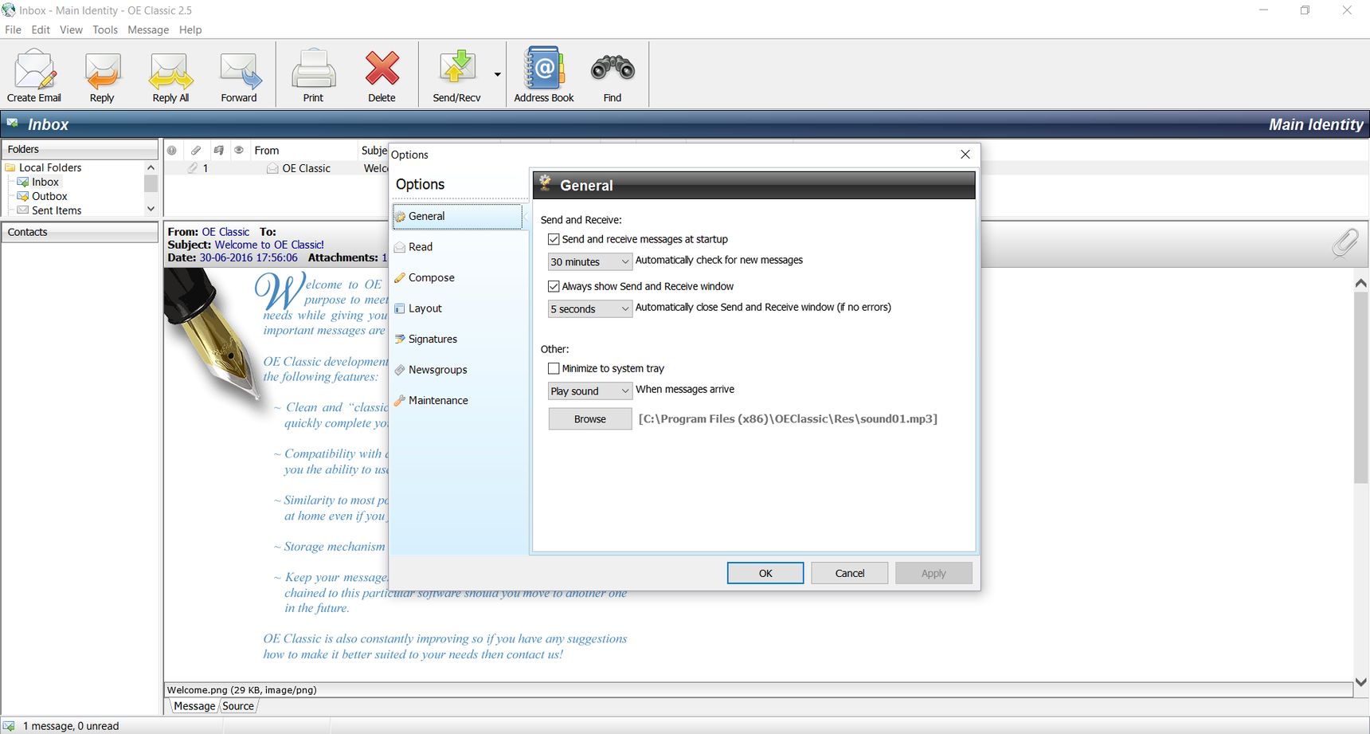Viewport: 1370px width, 734px height.
Task: Click the Reply toolbar icon
Action: (x=102, y=69)
